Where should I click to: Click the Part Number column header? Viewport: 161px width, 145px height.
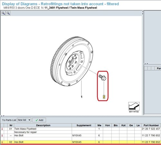(x=151, y=125)
